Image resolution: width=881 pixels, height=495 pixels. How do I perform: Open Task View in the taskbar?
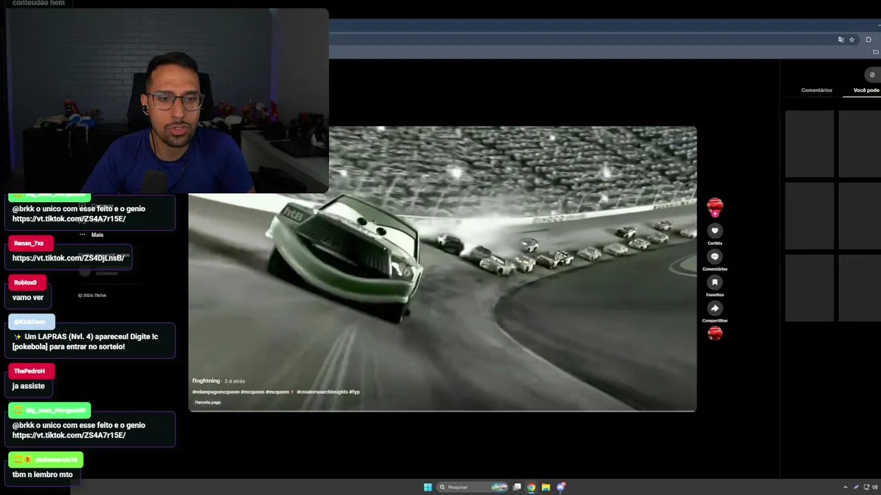[517, 487]
